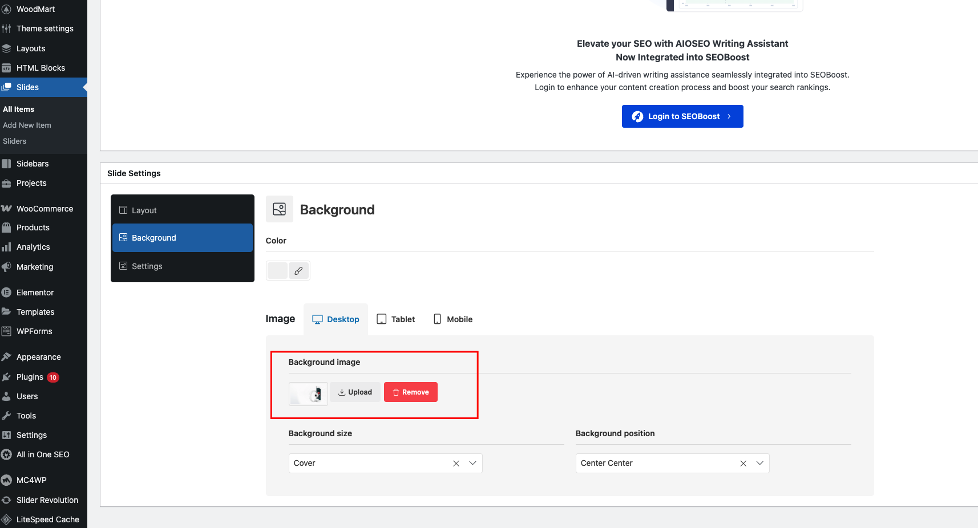Click the Tools wrench icon
The height and width of the screenshot is (528, 978).
point(6,416)
